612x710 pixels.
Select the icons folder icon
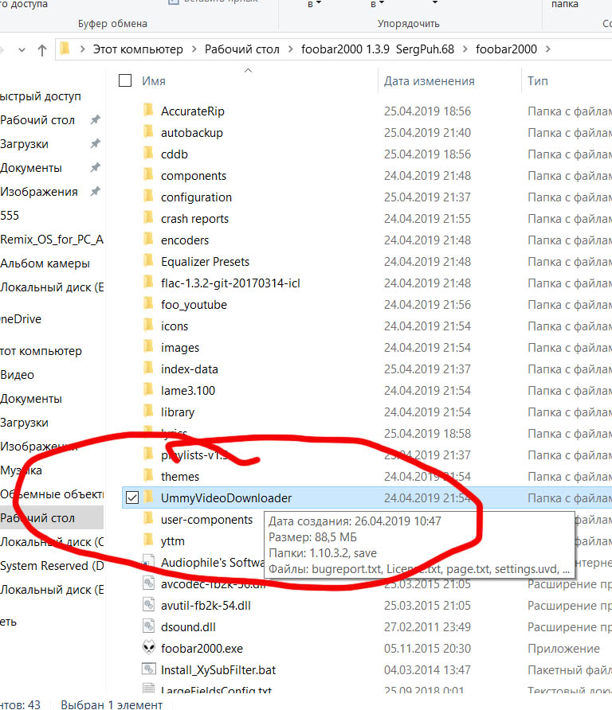pos(148,325)
